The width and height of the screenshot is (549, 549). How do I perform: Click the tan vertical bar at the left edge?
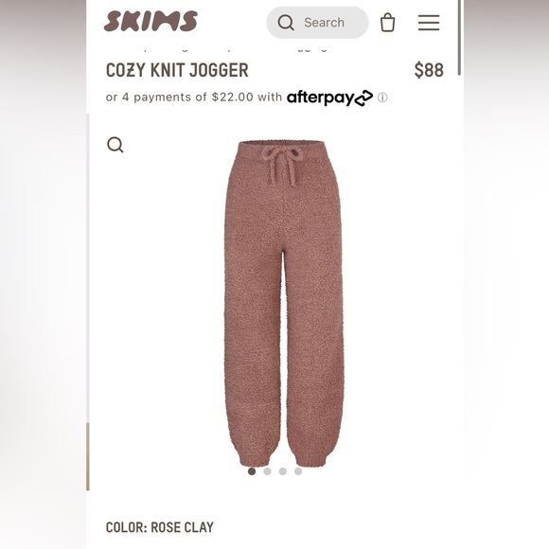click(x=88, y=456)
